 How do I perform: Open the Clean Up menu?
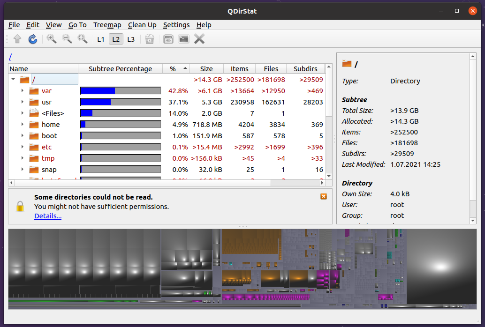click(142, 25)
